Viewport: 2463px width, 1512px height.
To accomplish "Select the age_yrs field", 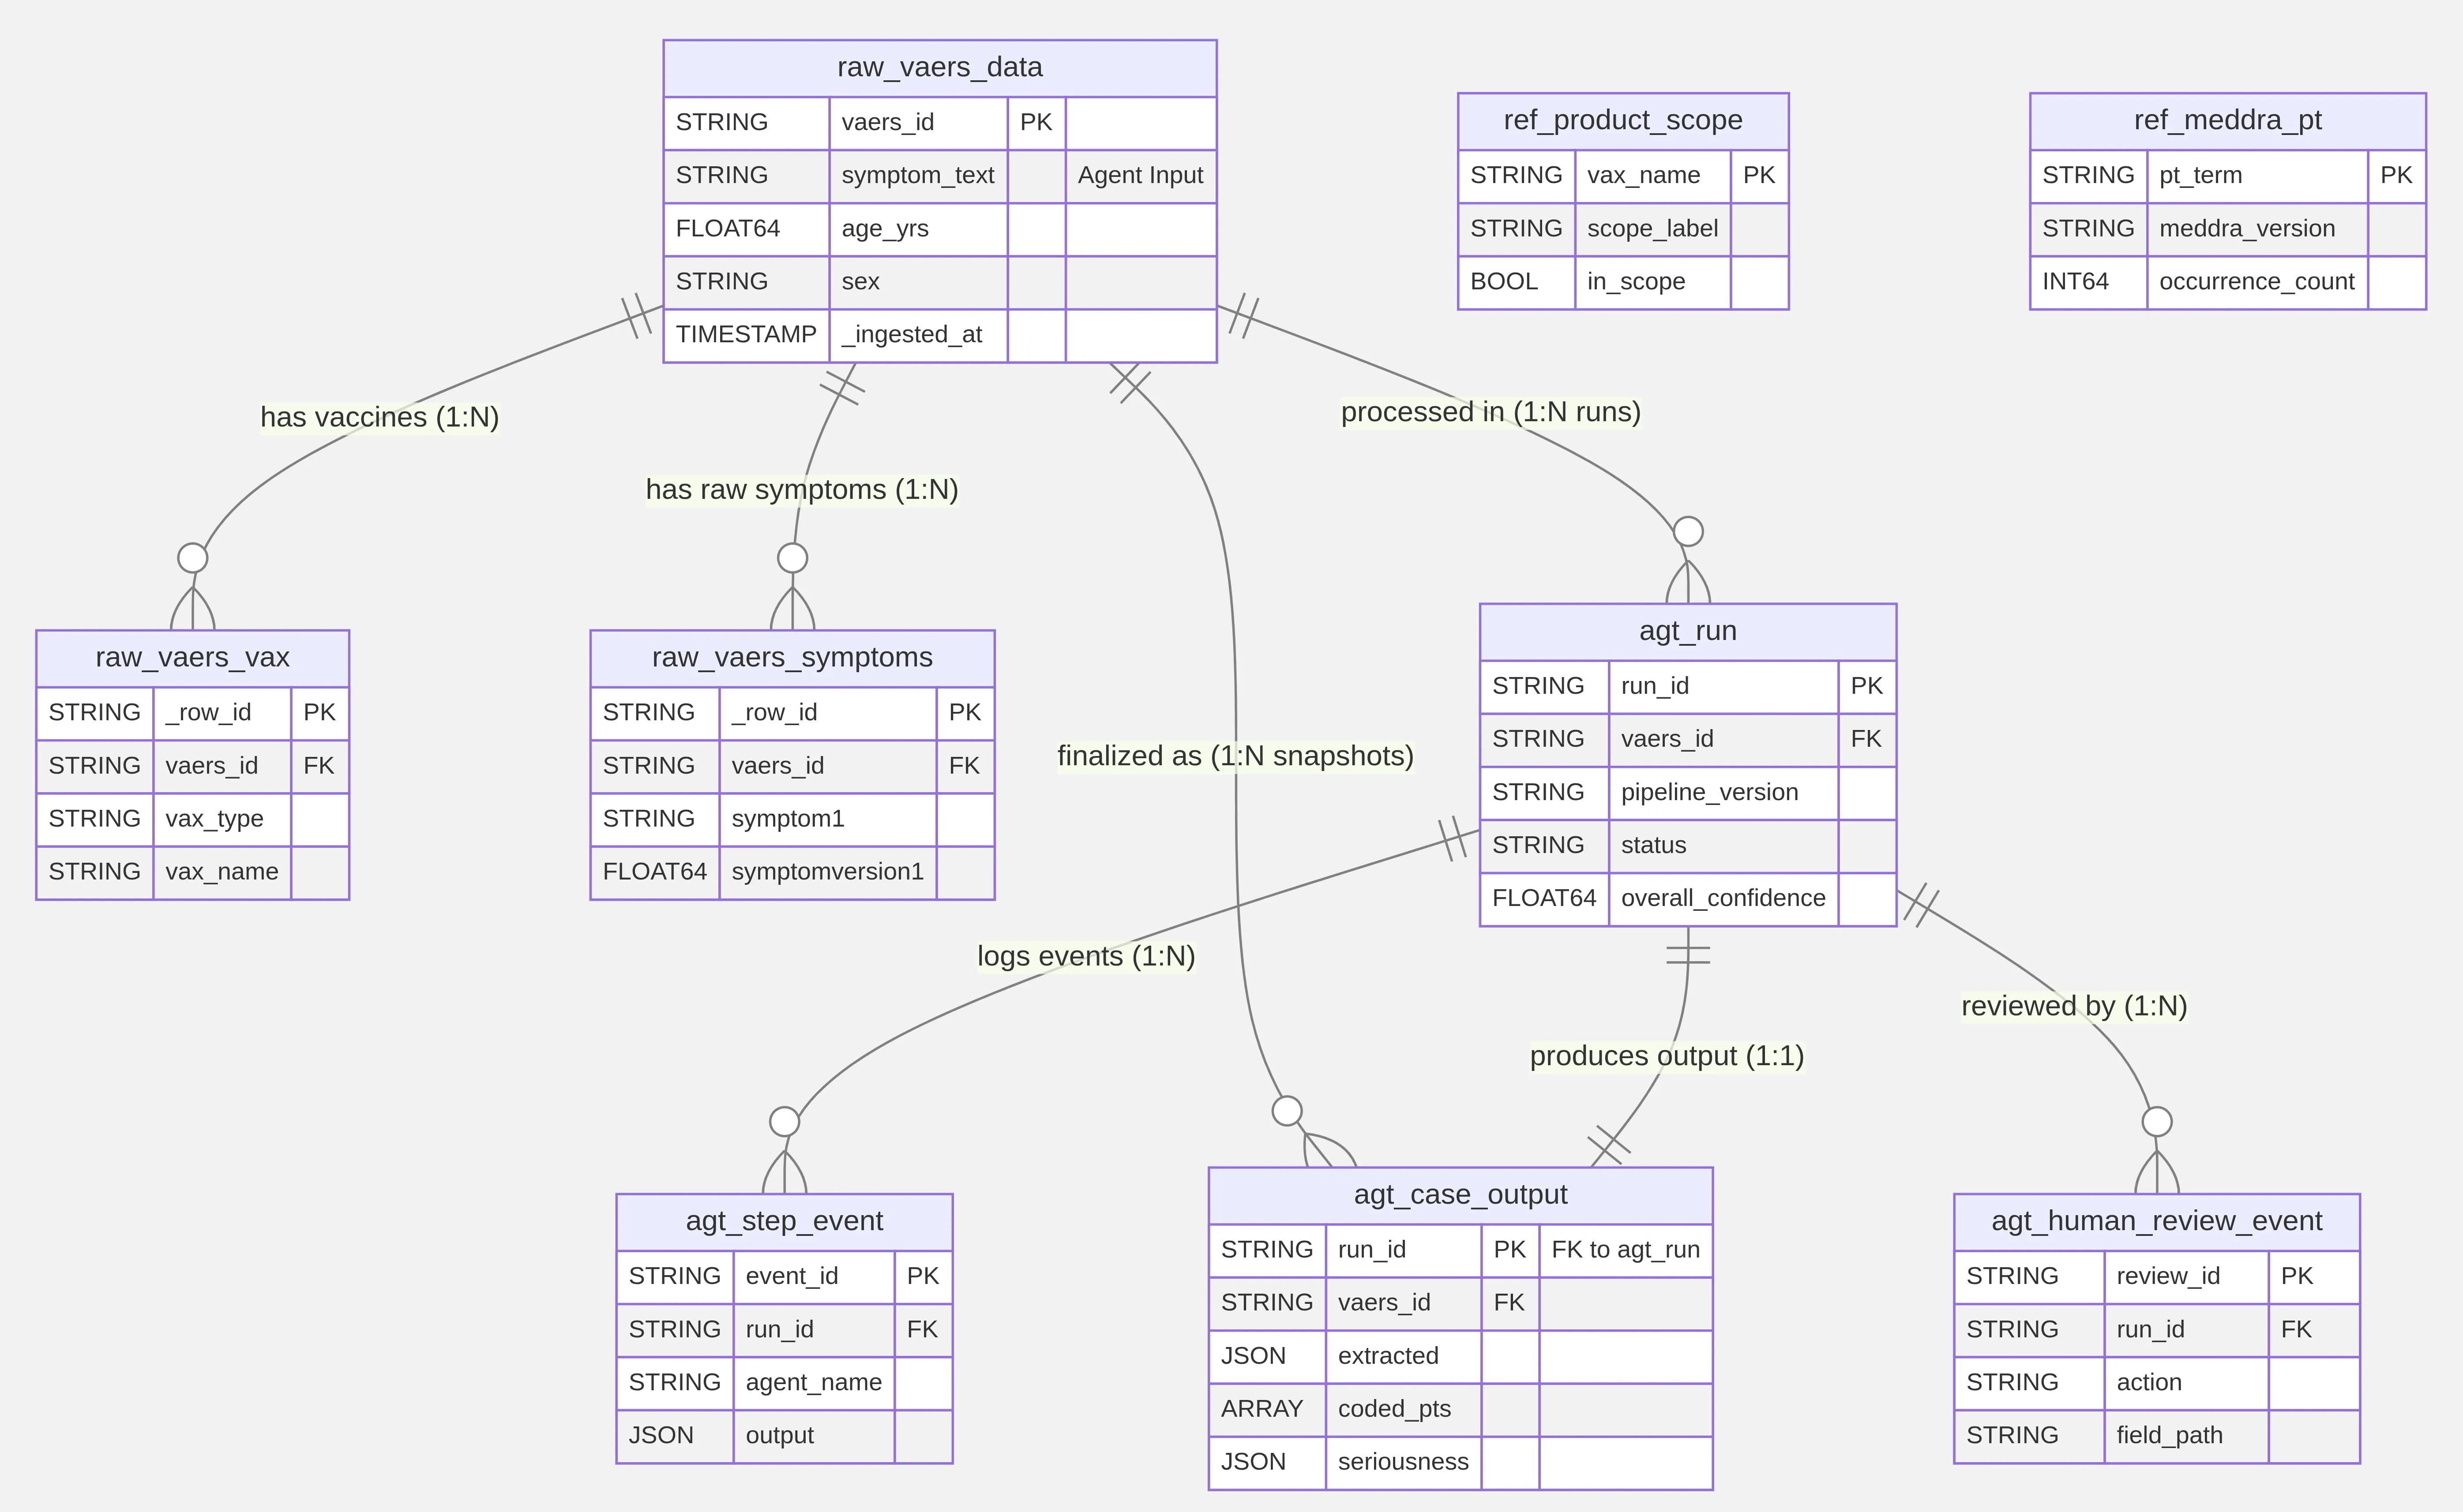I will coord(917,229).
